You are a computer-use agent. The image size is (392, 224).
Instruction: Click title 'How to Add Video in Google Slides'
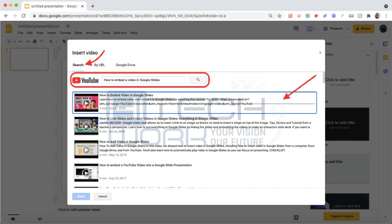pos(124,141)
